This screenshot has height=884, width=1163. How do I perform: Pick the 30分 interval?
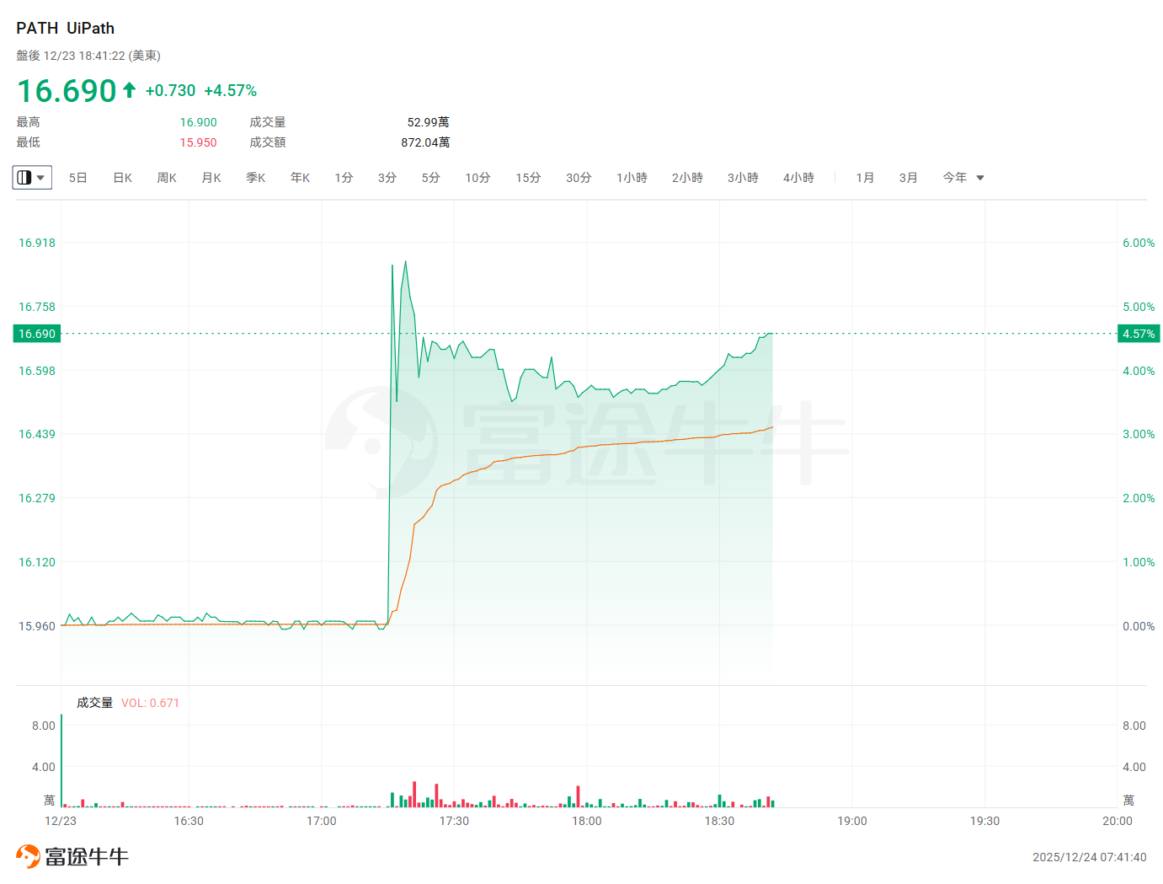579,178
